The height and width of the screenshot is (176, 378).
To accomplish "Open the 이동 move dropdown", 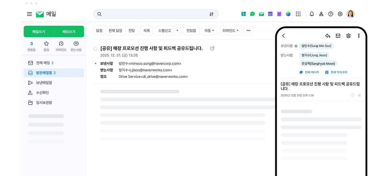I will pyautogui.click(x=209, y=30).
